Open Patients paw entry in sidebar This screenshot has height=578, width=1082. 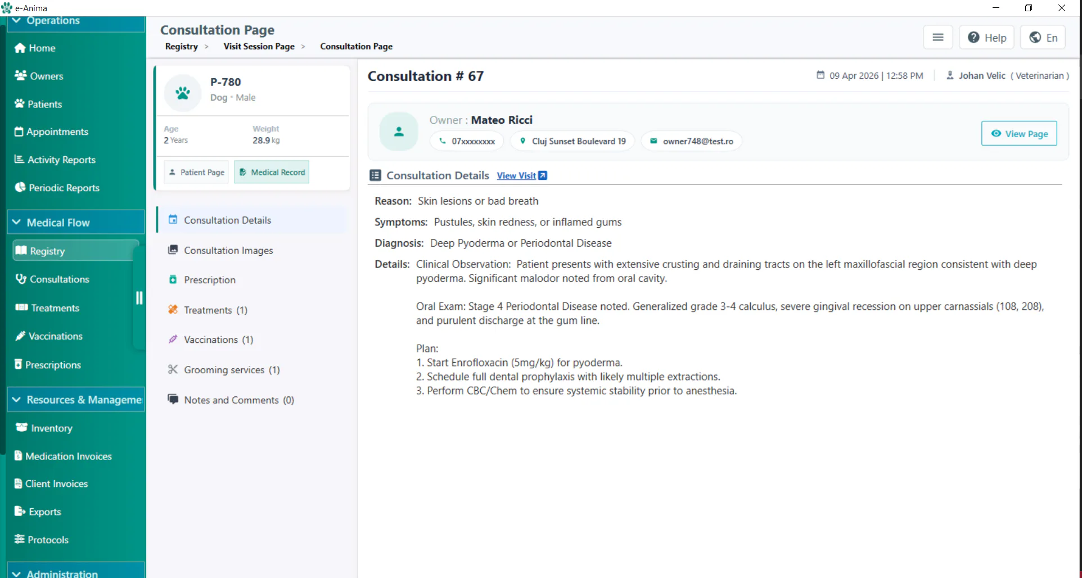[x=38, y=104]
